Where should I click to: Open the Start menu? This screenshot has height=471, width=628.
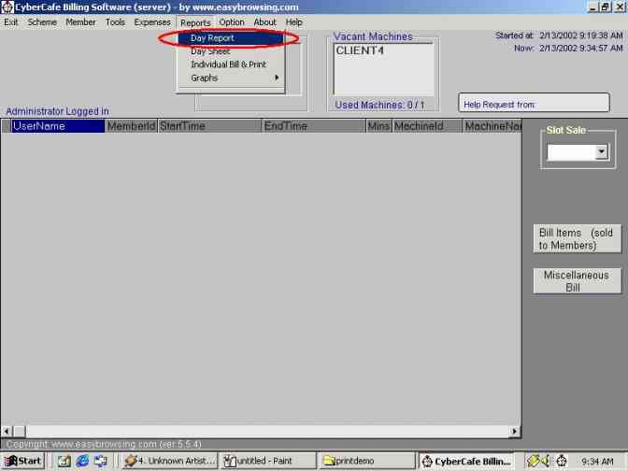click(x=23, y=461)
